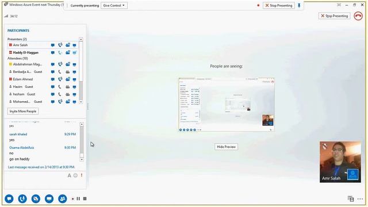
Task: Click the phone icon for Haddy El-Haggan
Action: coord(60,52)
